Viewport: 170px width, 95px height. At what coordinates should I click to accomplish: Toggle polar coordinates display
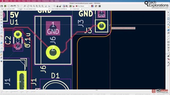point(1,15)
